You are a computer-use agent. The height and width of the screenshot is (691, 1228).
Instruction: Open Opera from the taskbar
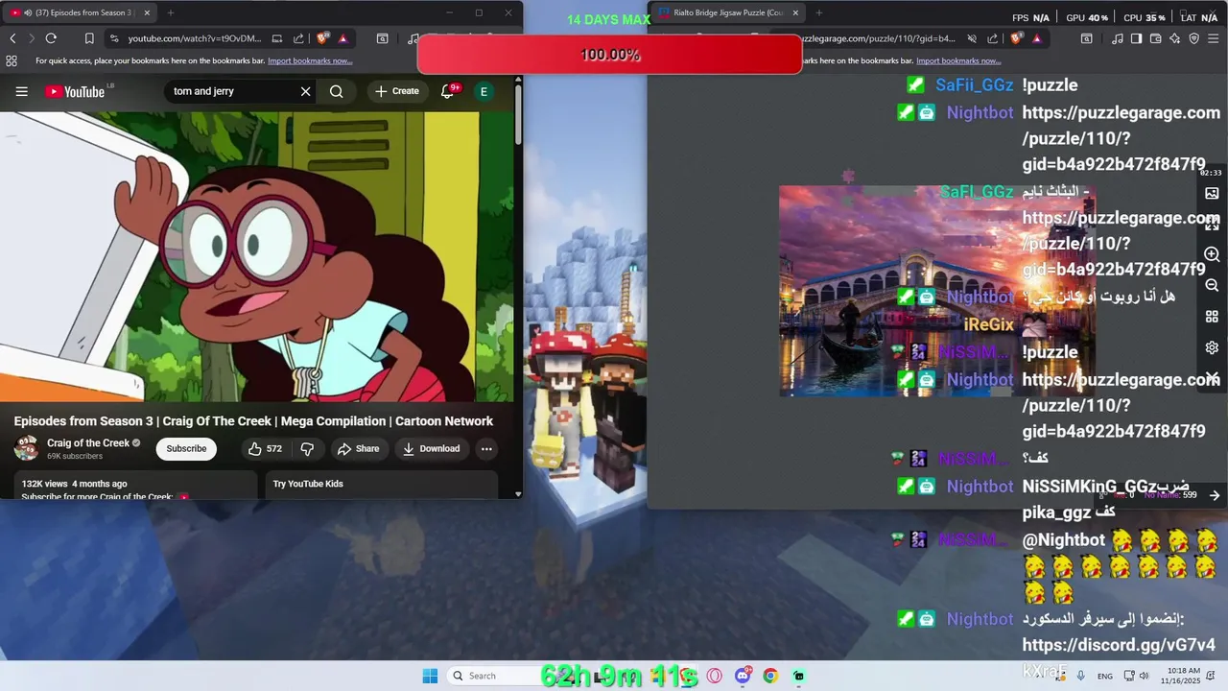714,676
